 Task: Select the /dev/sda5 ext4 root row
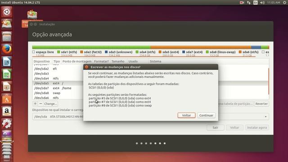58,83
